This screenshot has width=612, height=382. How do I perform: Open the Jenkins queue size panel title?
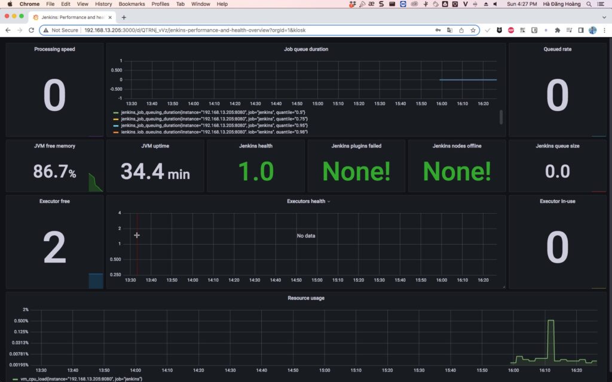[558, 146]
